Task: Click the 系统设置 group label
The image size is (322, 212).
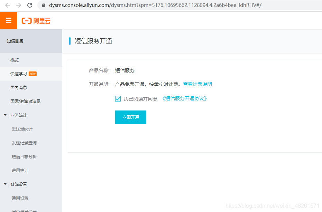Action: [x=19, y=184]
